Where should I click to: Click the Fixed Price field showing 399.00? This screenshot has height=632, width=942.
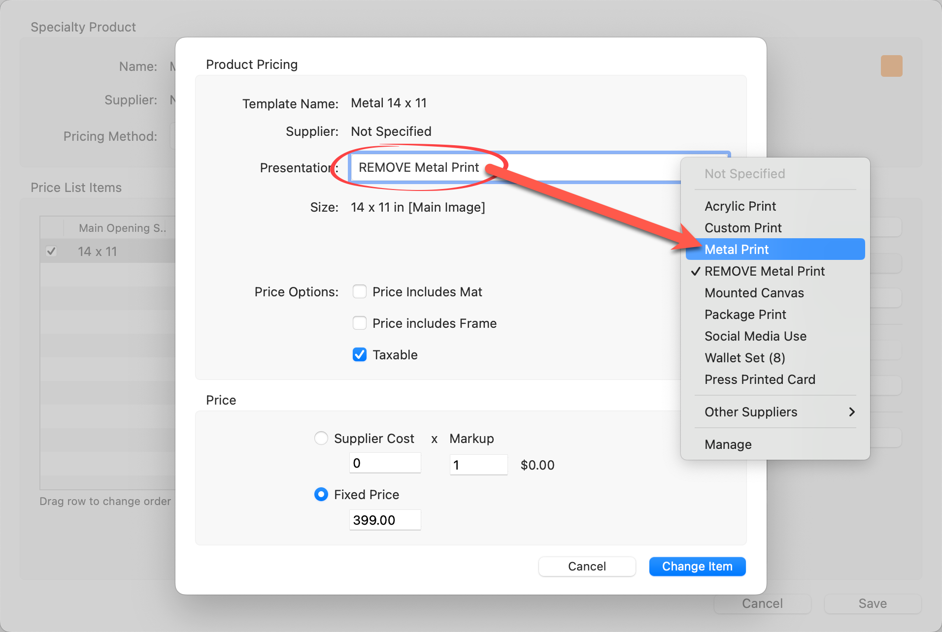[384, 520]
